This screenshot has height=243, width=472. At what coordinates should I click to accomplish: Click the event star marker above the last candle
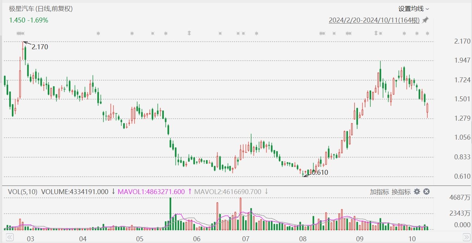pyautogui.click(x=428, y=33)
